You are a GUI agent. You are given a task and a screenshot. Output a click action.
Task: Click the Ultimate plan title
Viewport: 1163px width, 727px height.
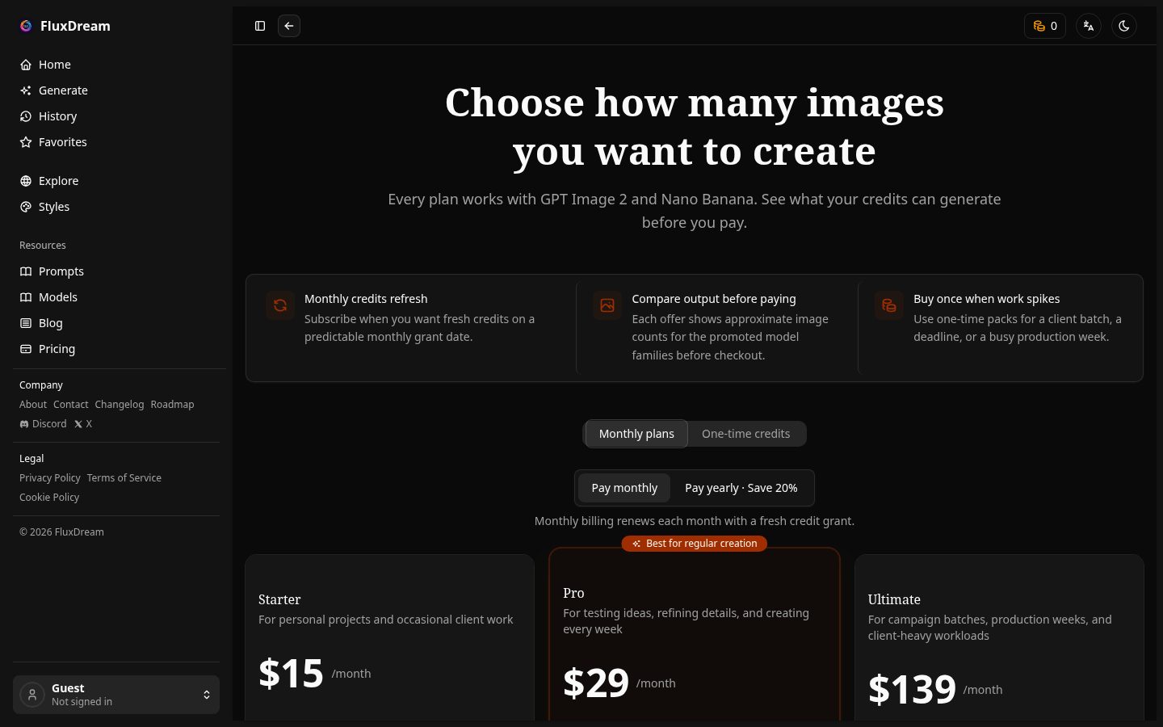894,599
